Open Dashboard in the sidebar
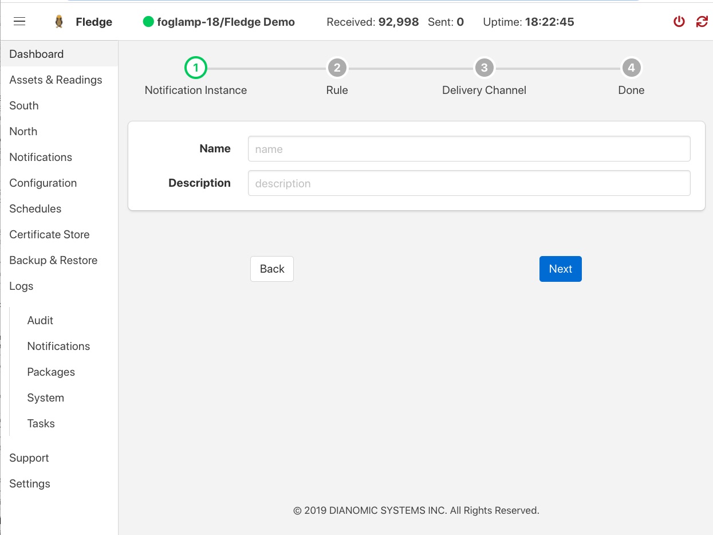713x535 pixels. (37, 54)
